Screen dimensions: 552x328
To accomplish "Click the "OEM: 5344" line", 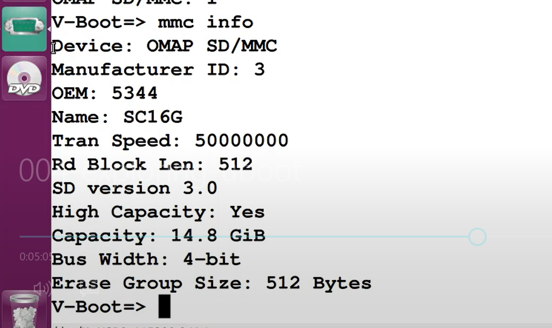I will tap(105, 93).
